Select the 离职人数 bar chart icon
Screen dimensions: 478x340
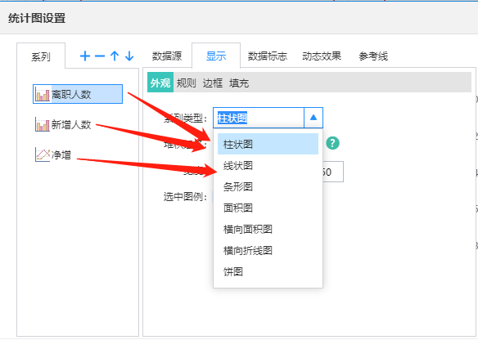[43, 94]
